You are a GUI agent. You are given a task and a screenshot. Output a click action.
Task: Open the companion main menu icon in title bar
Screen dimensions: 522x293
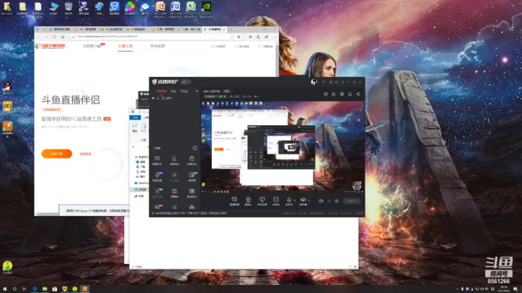343,82
